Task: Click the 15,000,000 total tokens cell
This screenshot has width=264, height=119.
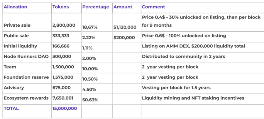Action: 65,108
